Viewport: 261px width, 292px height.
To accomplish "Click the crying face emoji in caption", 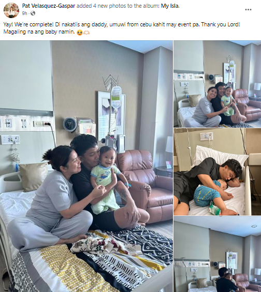I will (x=80, y=33).
